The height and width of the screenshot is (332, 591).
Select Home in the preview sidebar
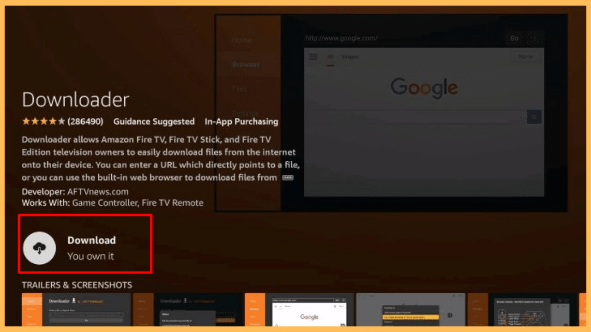tap(241, 40)
